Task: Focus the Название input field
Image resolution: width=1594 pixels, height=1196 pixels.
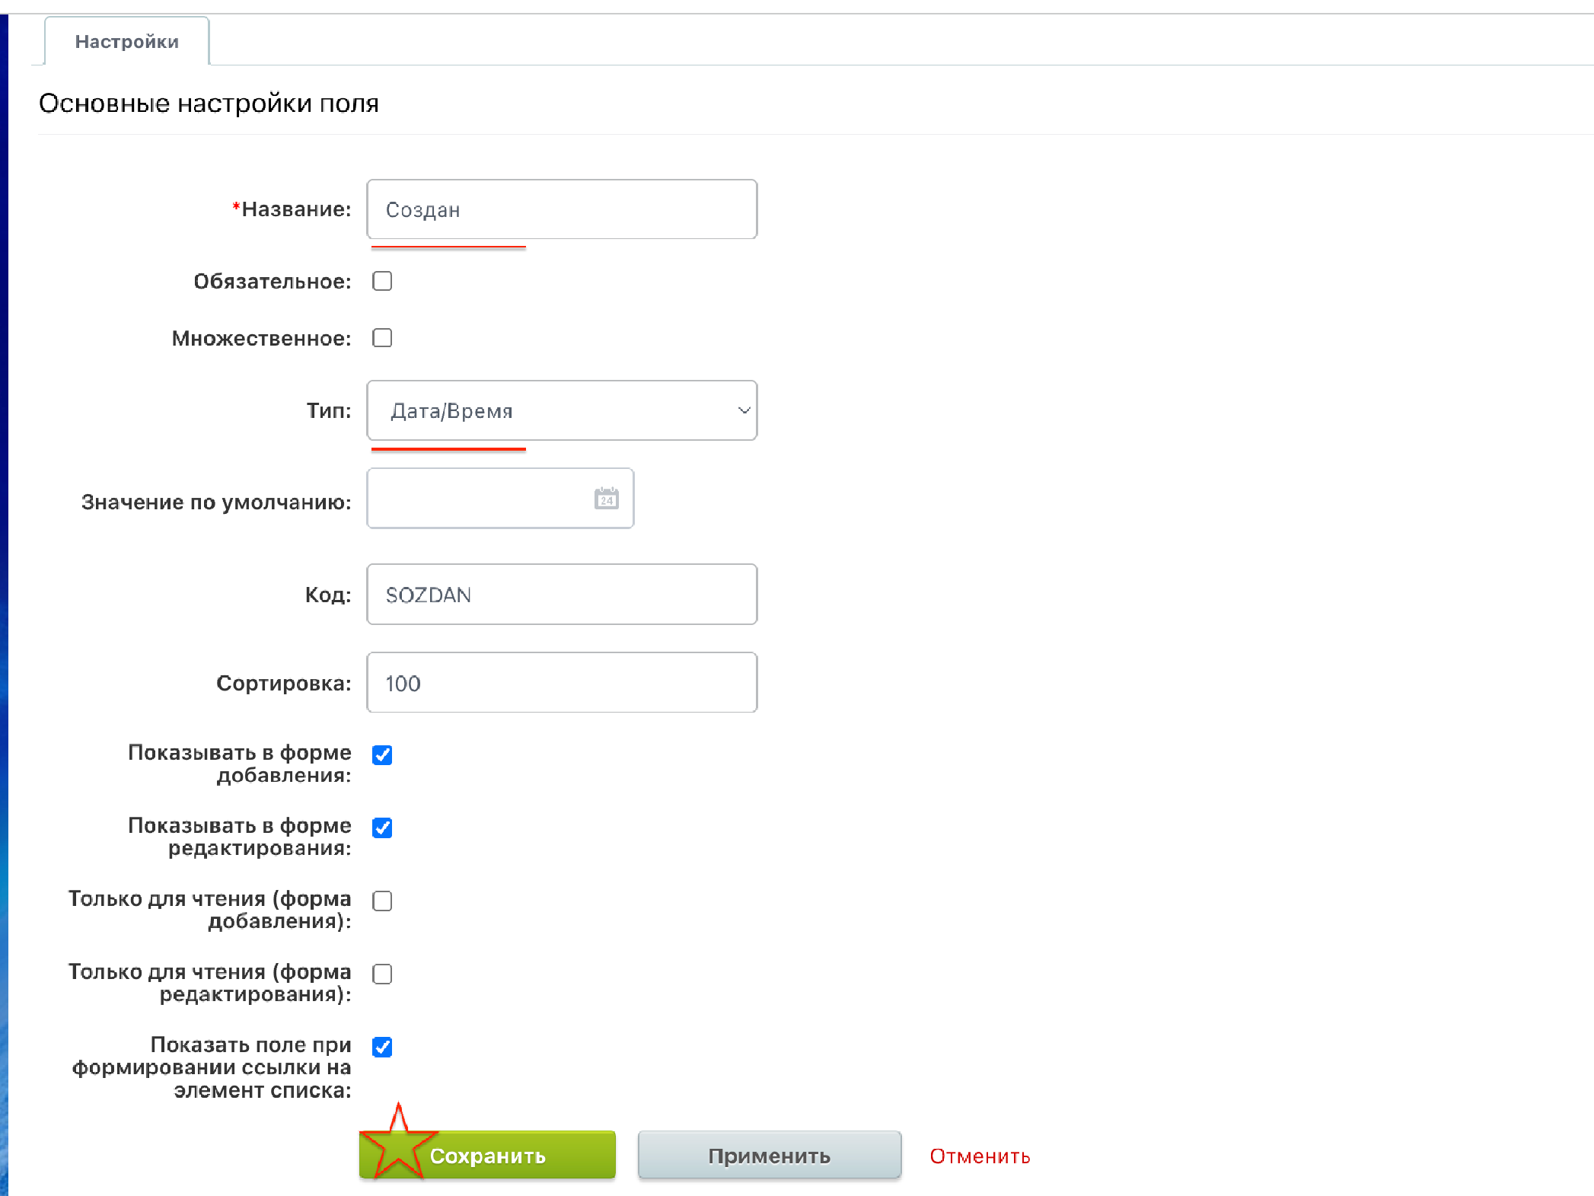Action: 562,209
